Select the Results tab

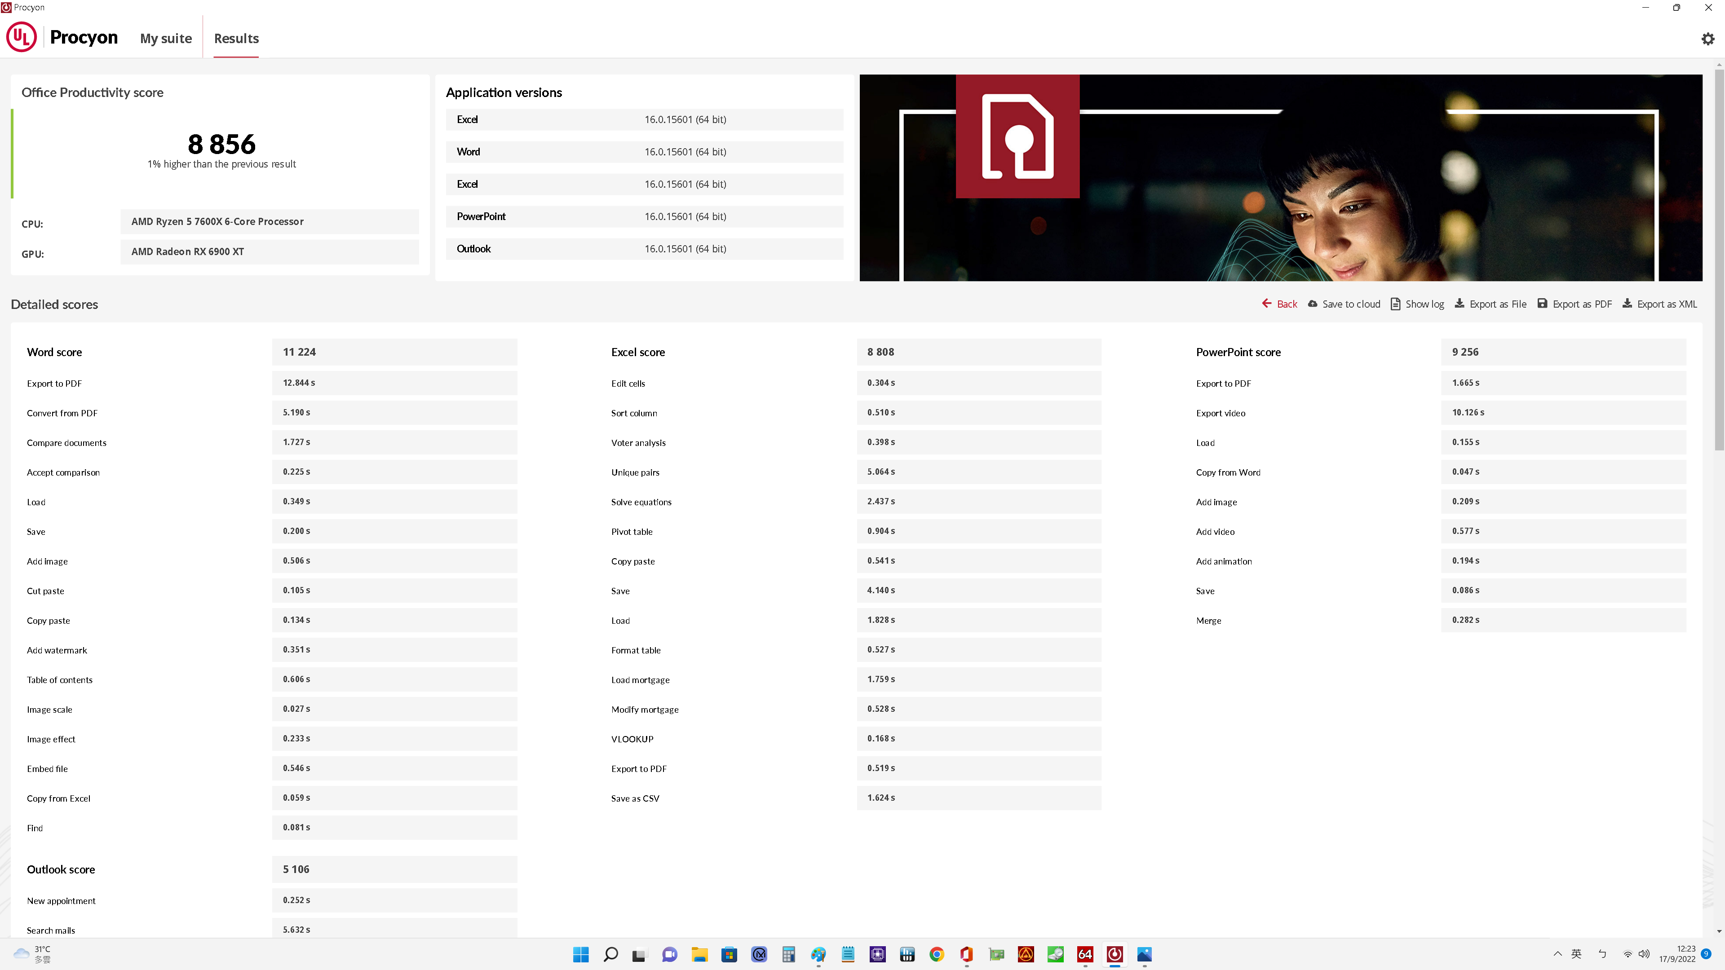coord(236,38)
